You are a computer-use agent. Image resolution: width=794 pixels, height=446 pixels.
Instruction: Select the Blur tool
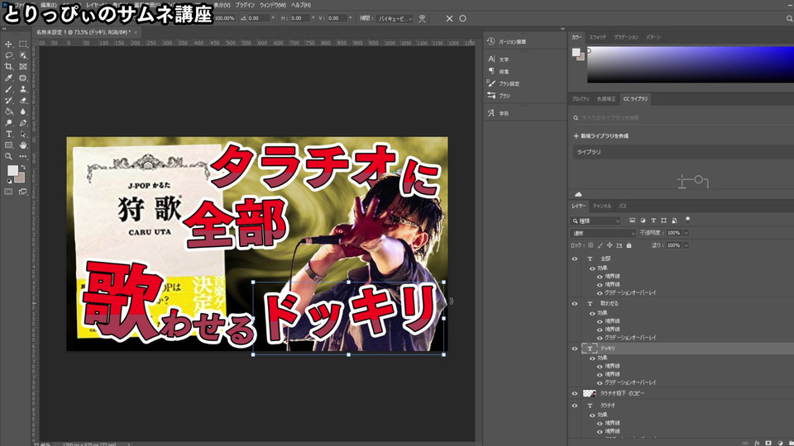[23, 111]
